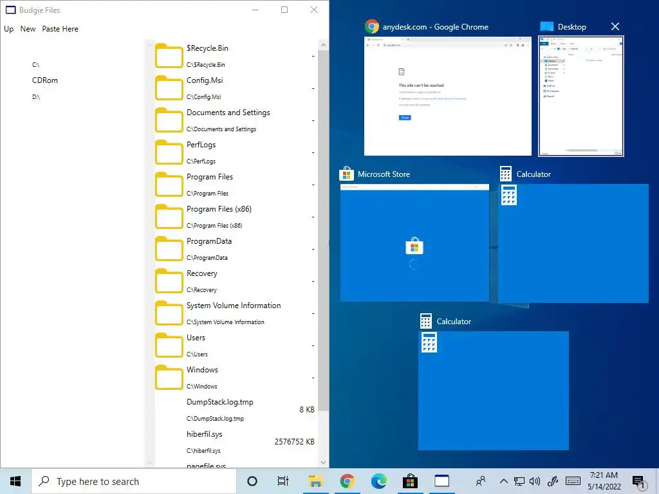Open Microsoft Edge from the taskbar
The height and width of the screenshot is (494, 659).
tap(378, 481)
